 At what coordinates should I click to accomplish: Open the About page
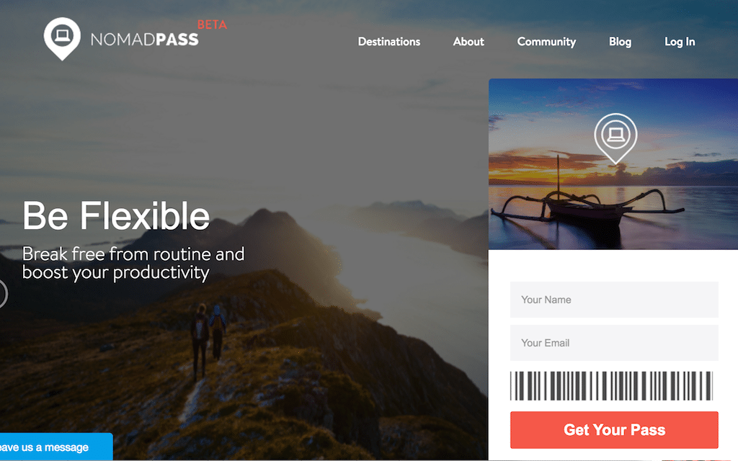click(x=468, y=42)
